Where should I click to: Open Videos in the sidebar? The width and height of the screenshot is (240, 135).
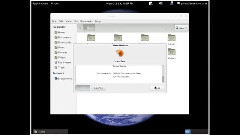pos(60,57)
